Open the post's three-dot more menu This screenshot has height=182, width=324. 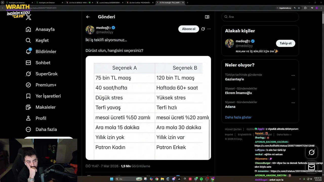tap(209, 29)
